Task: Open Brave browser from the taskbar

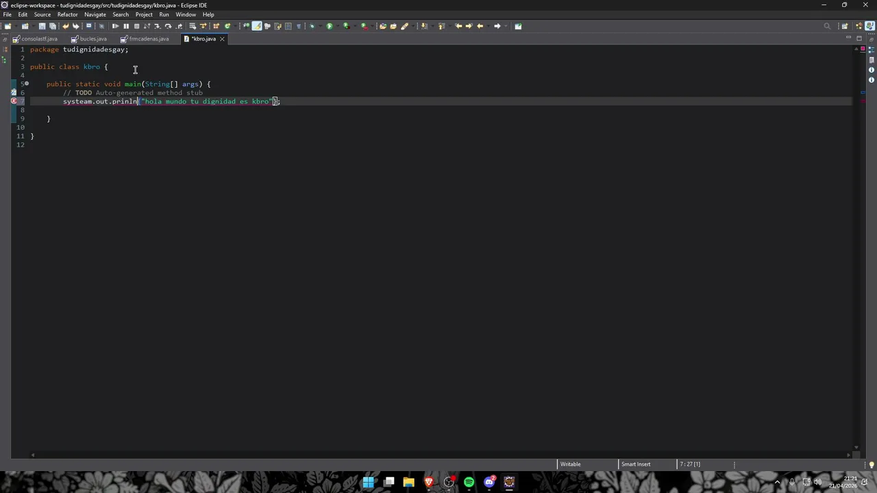Action: 429,482
